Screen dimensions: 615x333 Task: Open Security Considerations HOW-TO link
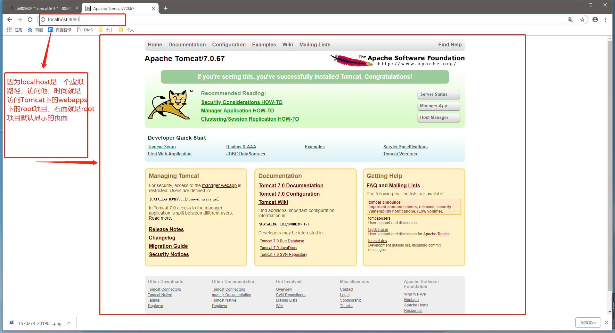click(x=242, y=102)
